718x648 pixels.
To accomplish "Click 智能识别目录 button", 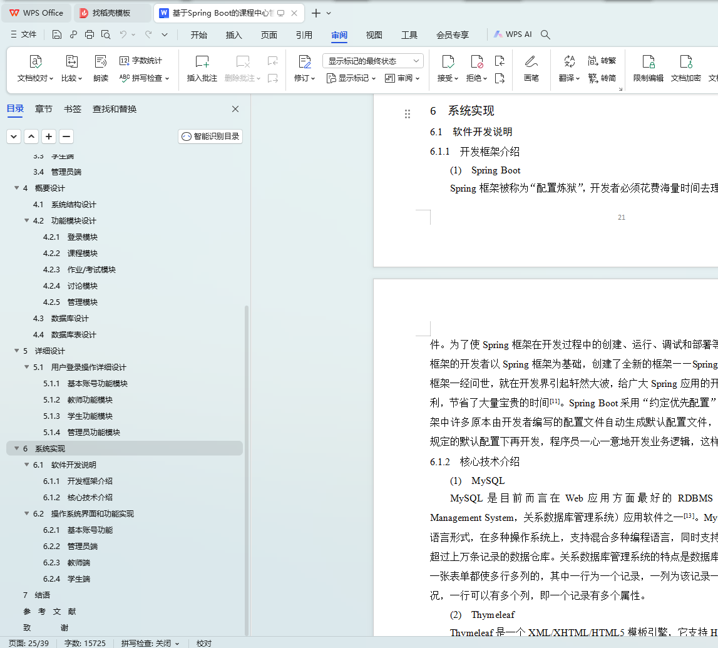I will 210,136.
